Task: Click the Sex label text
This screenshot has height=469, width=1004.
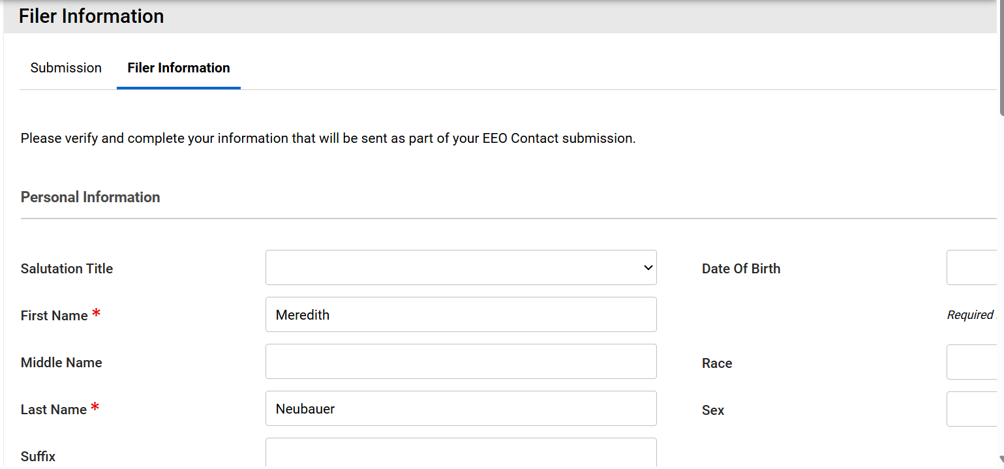Action: (x=712, y=410)
